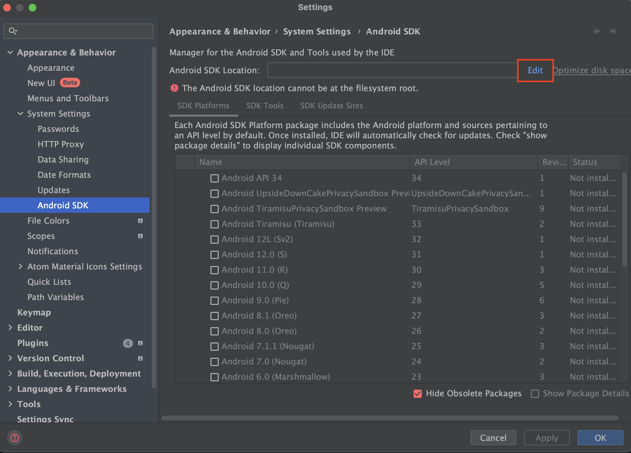Check the Android API 34 checkbox
Image resolution: width=631 pixels, height=453 pixels.
(x=215, y=178)
